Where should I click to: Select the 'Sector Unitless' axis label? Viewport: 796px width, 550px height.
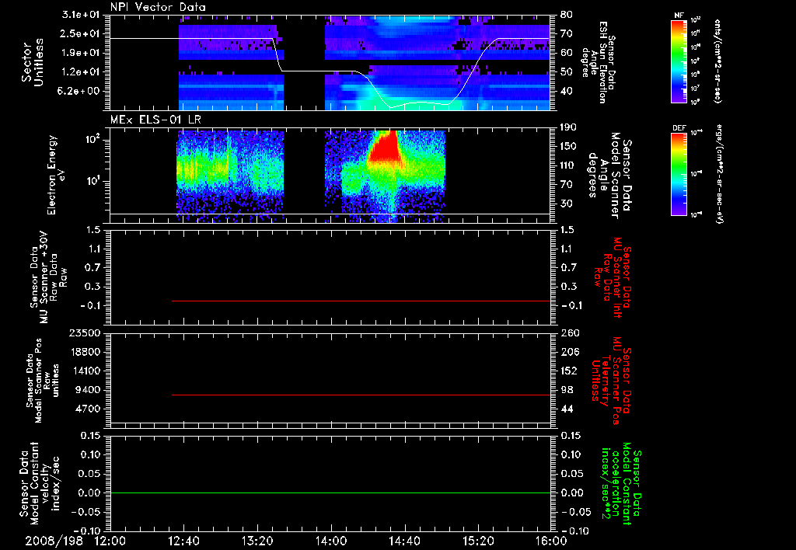(x=33, y=62)
